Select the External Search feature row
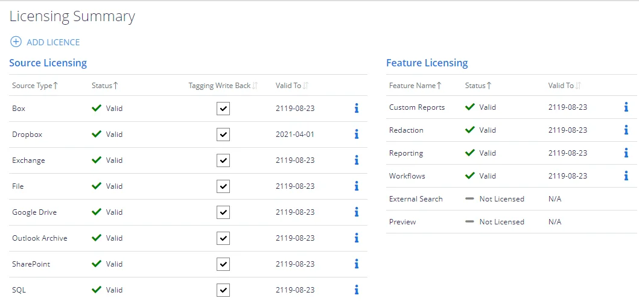 tap(512, 199)
